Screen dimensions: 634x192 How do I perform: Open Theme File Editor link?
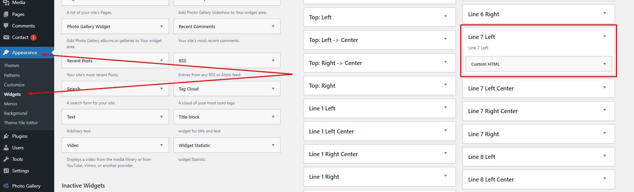coord(21,123)
